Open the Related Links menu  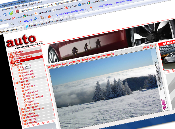point(35,3)
